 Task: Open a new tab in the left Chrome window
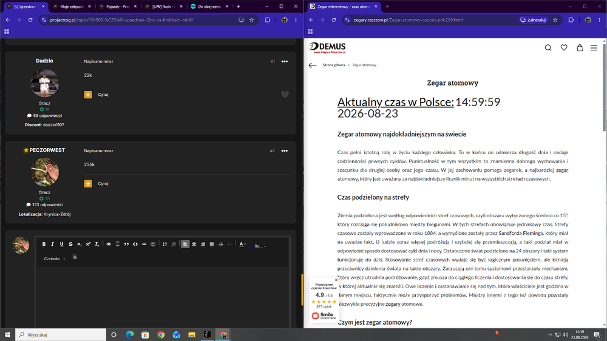pos(238,7)
